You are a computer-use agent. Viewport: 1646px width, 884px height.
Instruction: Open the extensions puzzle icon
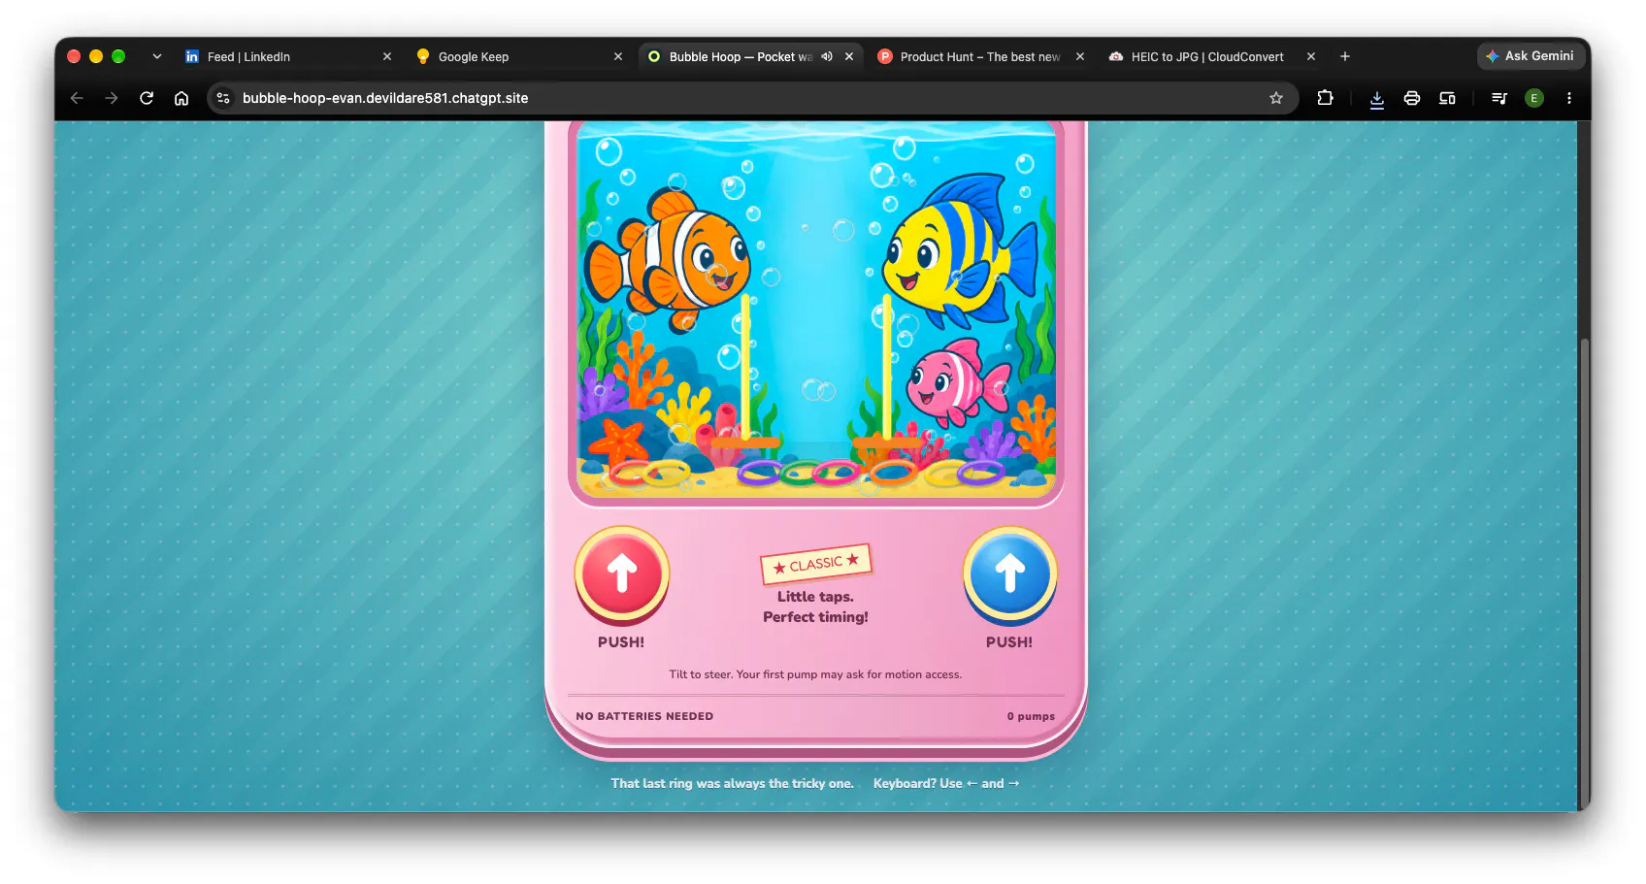point(1325,98)
